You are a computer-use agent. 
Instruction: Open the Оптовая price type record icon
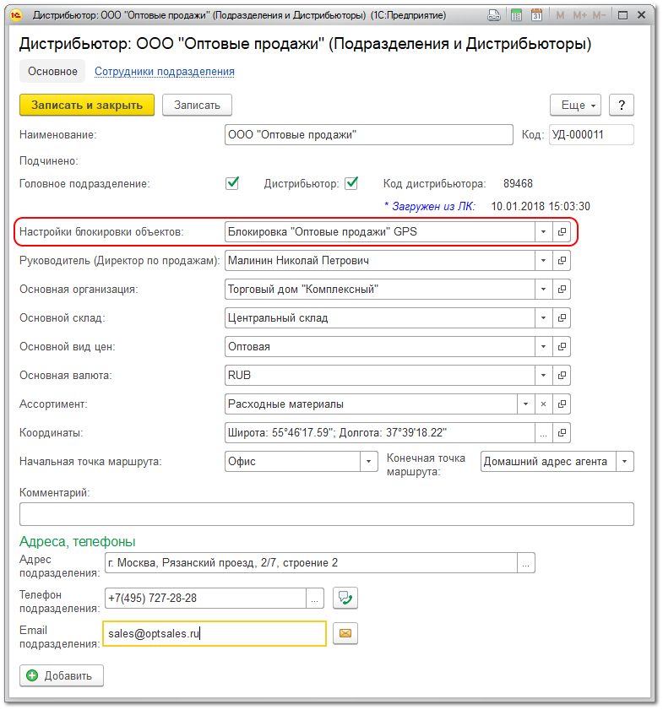(x=562, y=347)
